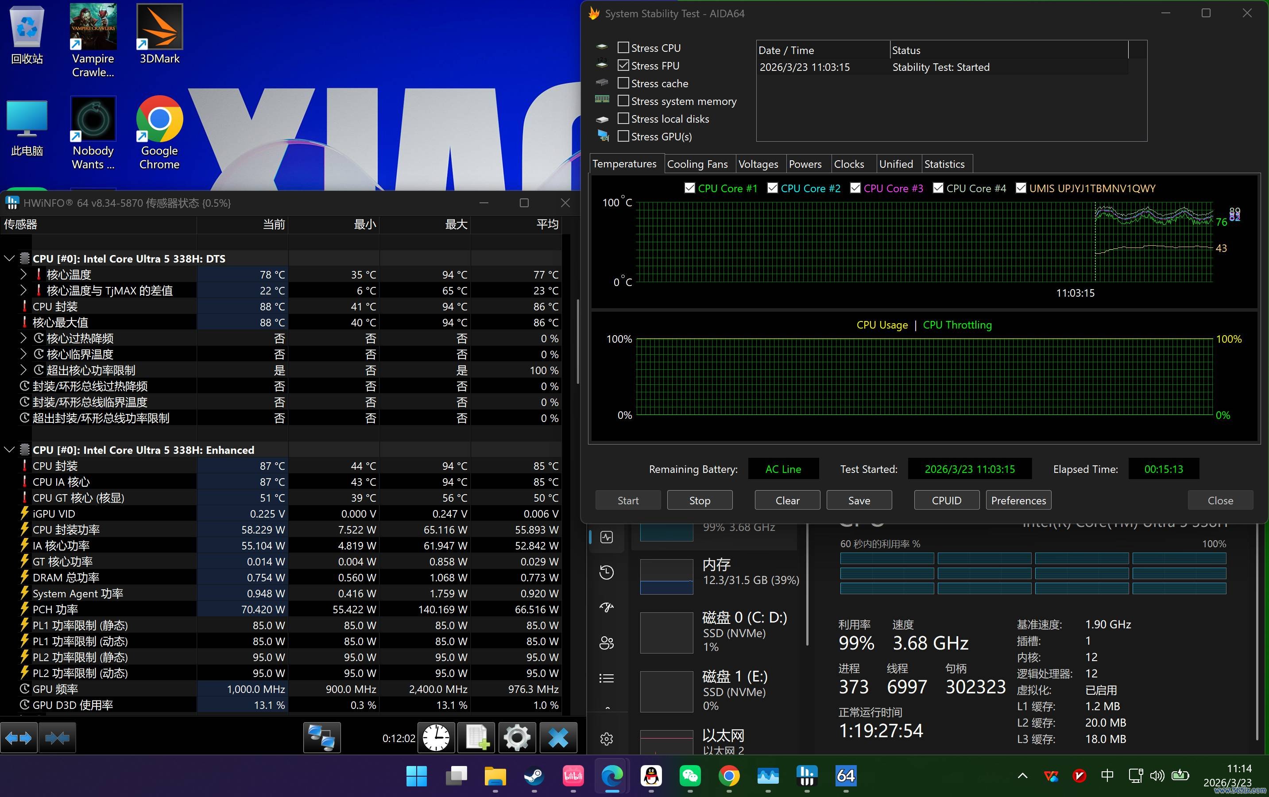
Task: Uncheck Stress FPU checkbox
Action: coord(623,66)
